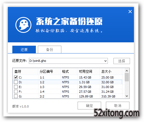Click the 格式 column header

click(x=69, y=72)
